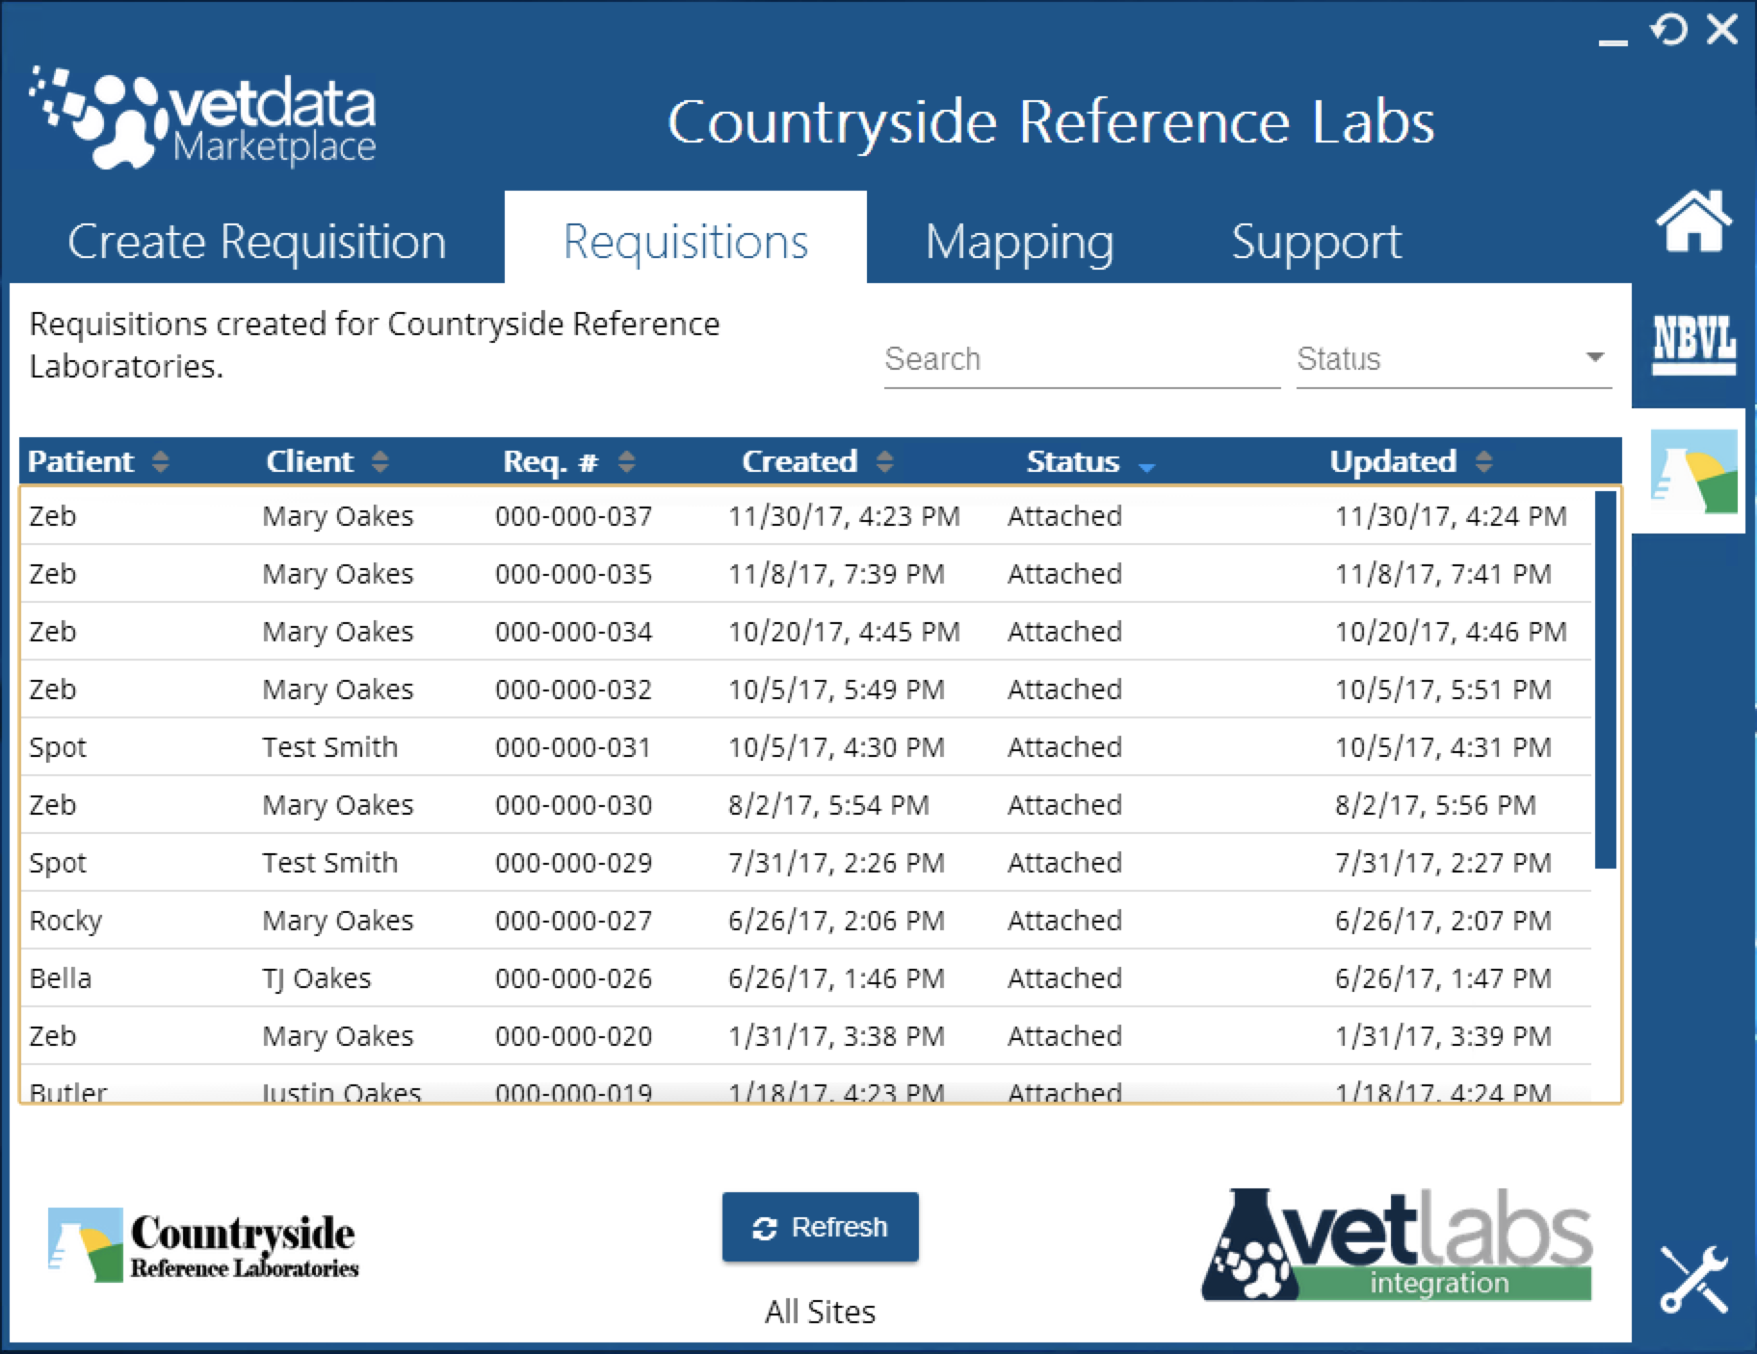Click patient Bella in the list

[x=61, y=978]
